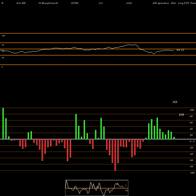Click the 'SI(TM)' header text
The image size is (196, 196).
click(74, 3)
